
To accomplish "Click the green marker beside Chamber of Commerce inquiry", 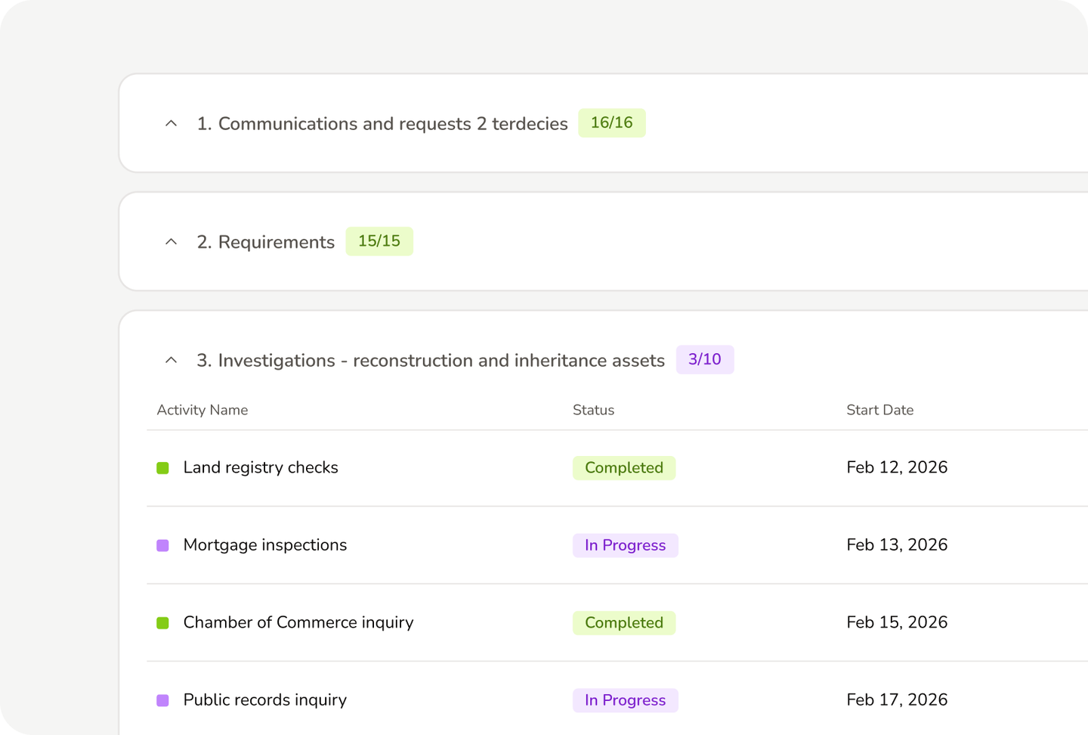I will (162, 623).
